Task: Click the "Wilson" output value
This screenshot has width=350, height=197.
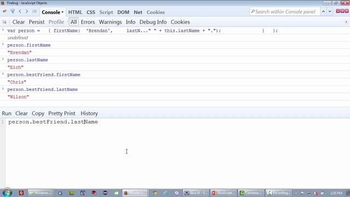Action: coord(18,97)
